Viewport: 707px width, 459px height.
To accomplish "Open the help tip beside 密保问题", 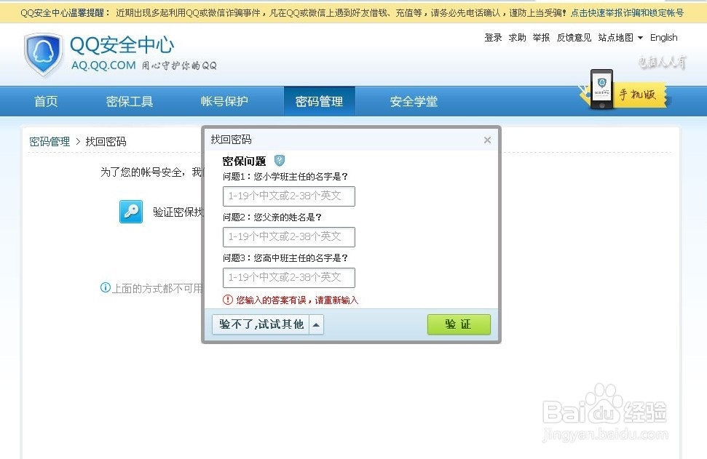I will coord(279,161).
